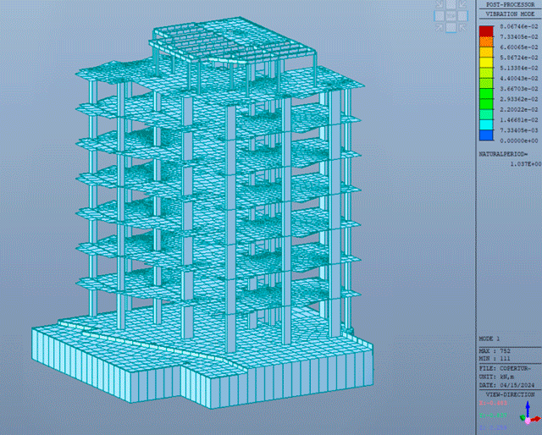Click the MODE 1 label
Viewport: 542px width, 435px height.
[490, 338]
